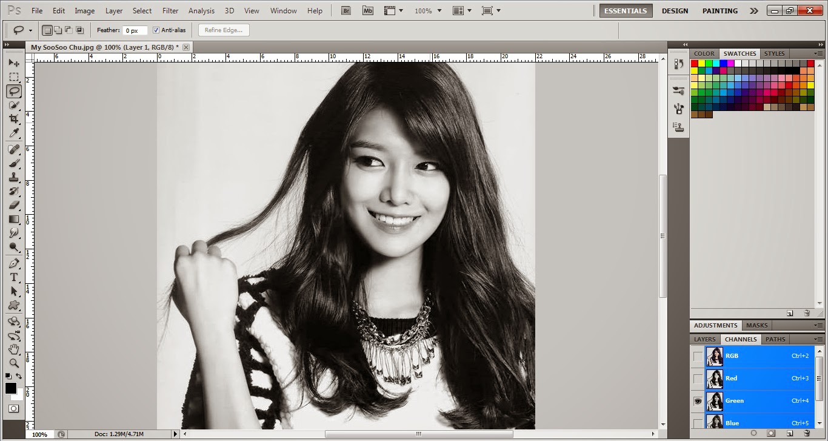
Task: Select the 3D Camera Rotate tool
Action: [13, 335]
